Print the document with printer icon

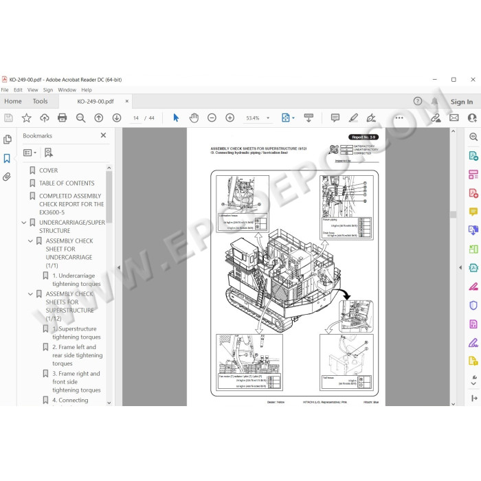[x=63, y=118]
